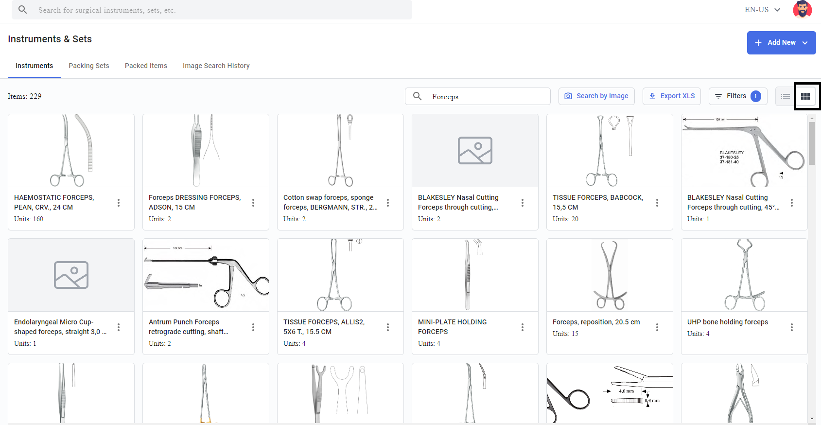Screen dimensions: 821x425
Task: Open three-dot menu for UHP bone holding forceps
Action: point(792,327)
